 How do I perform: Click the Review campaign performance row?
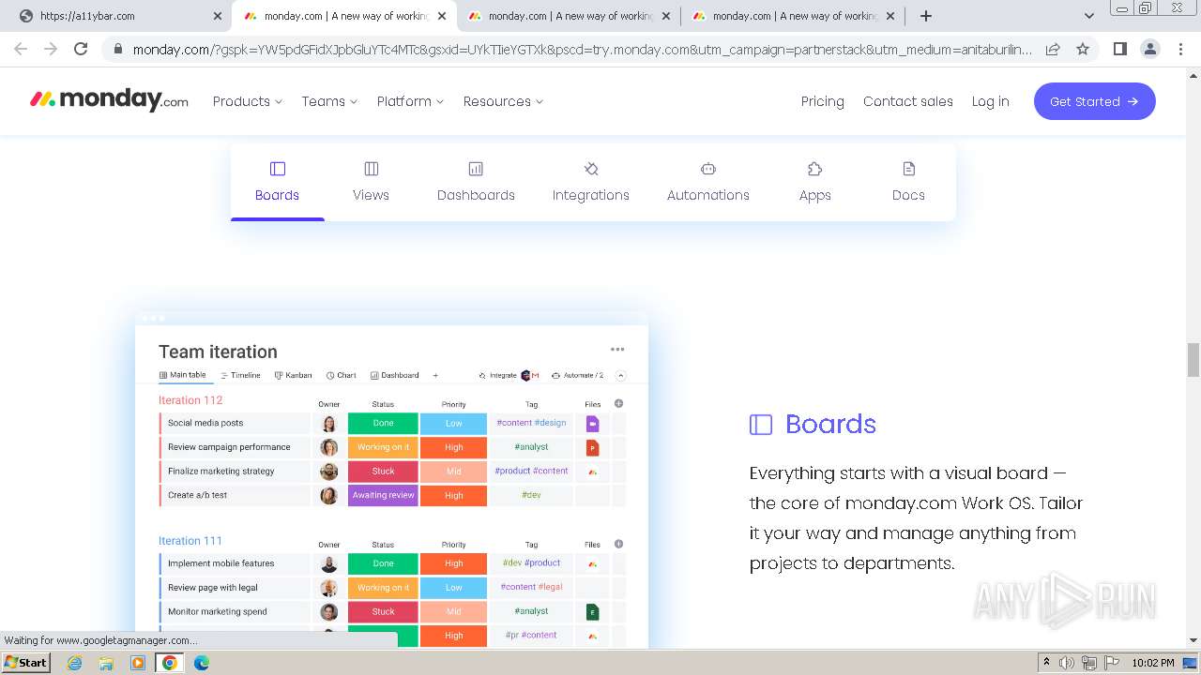[x=391, y=447]
